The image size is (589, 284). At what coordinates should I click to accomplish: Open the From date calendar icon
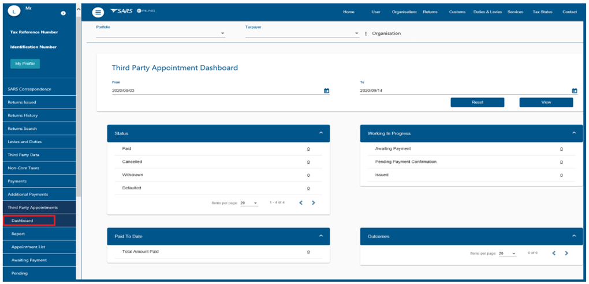(326, 91)
